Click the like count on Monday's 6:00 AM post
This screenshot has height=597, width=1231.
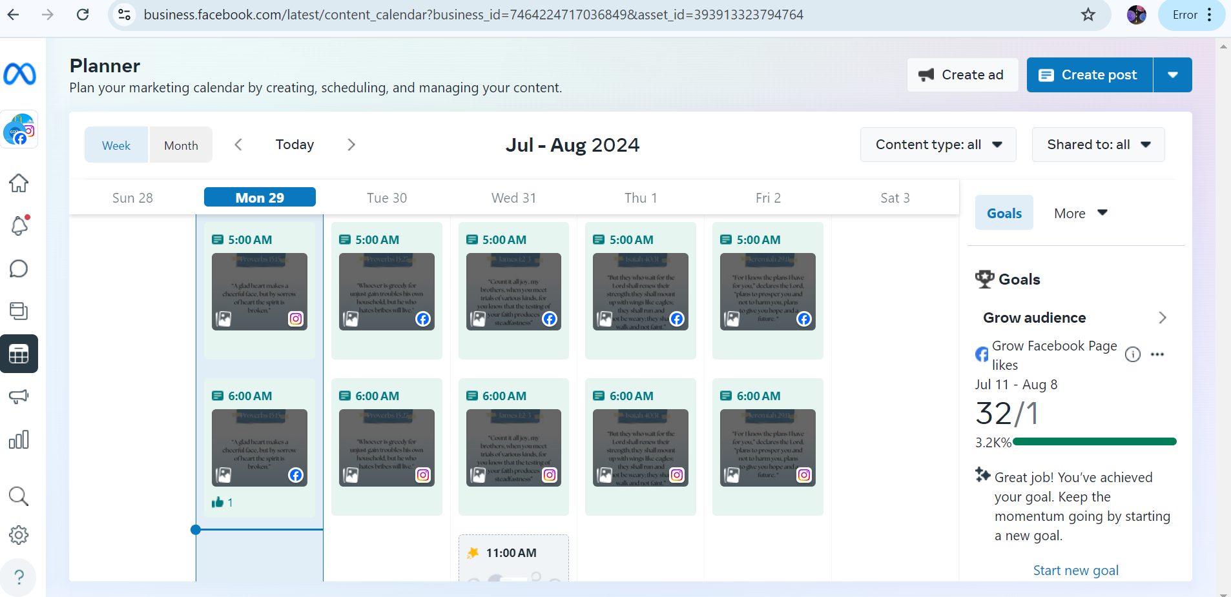click(222, 502)
